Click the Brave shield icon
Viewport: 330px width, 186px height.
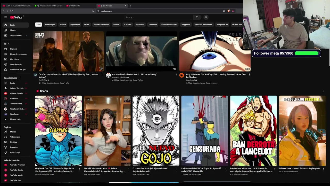pos(228,11)
